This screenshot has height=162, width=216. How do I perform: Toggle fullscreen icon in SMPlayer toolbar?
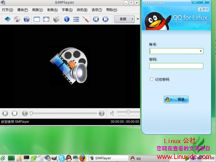point(46,19)
